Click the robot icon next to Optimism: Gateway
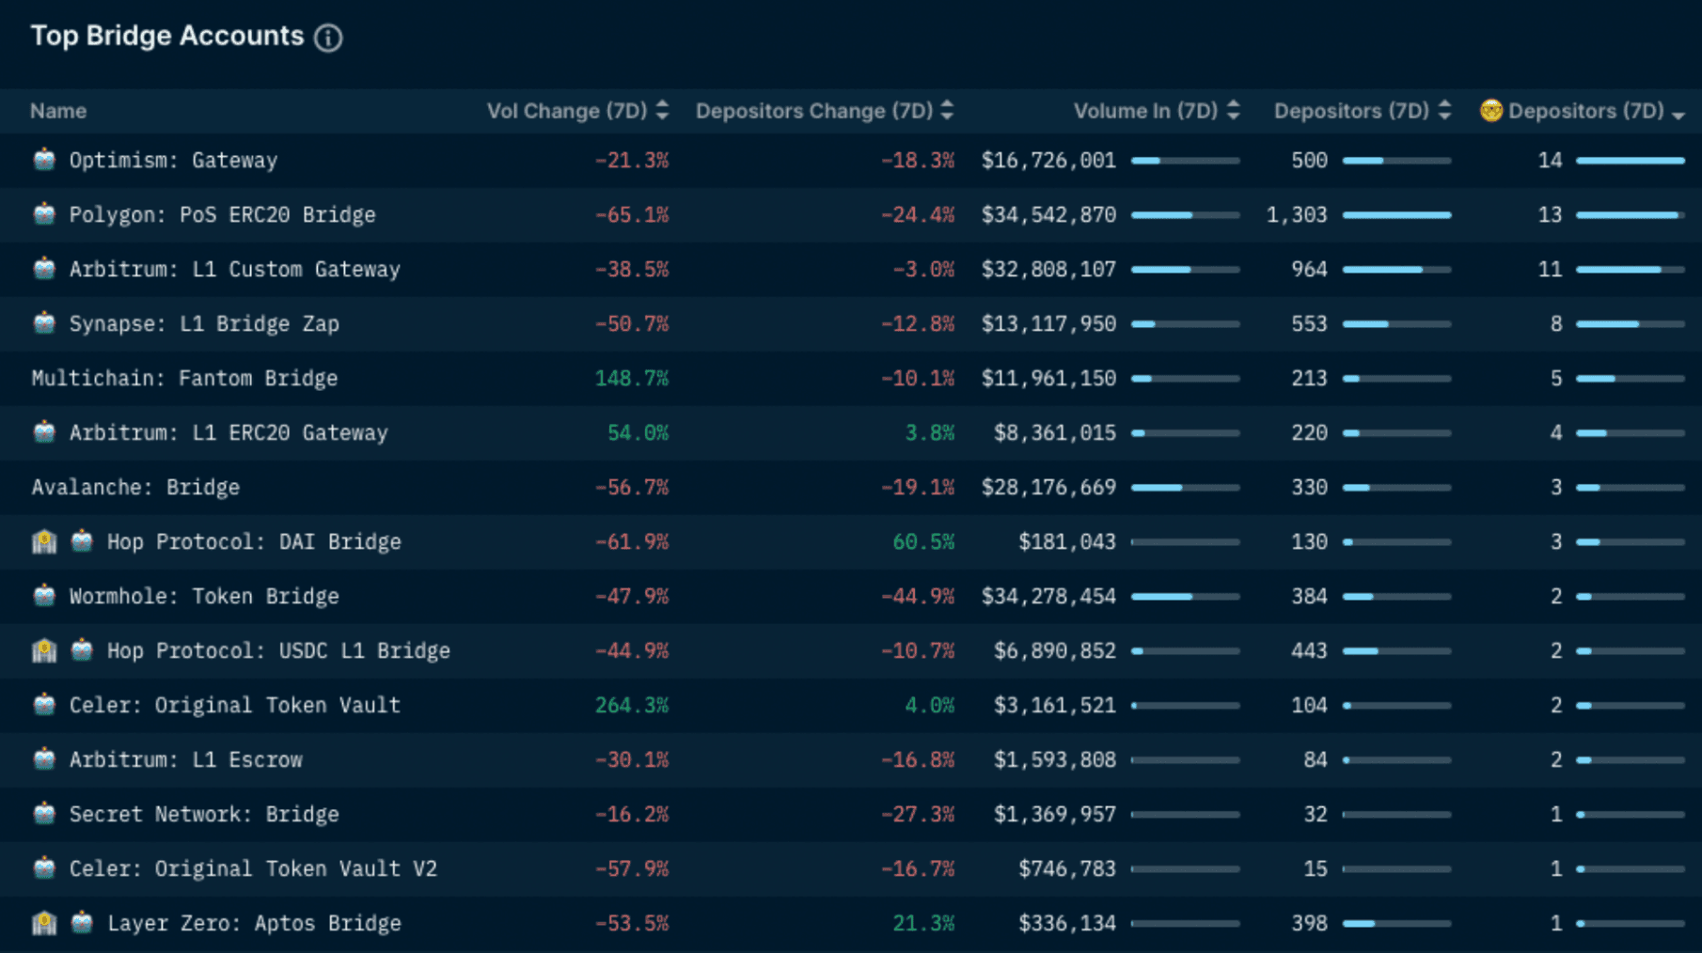The image size is (1702, 953). pyautogui.click(x=44, y=160)
